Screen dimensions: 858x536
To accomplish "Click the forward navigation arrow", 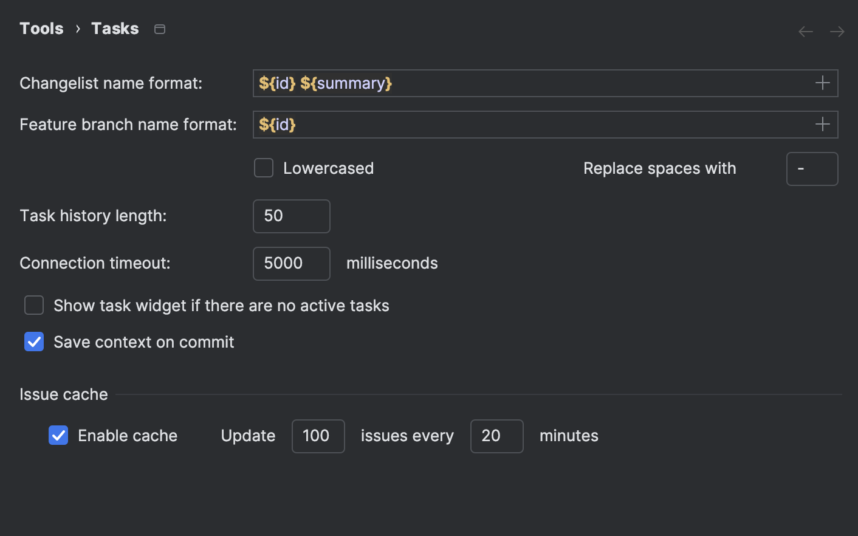I will 837,31.
